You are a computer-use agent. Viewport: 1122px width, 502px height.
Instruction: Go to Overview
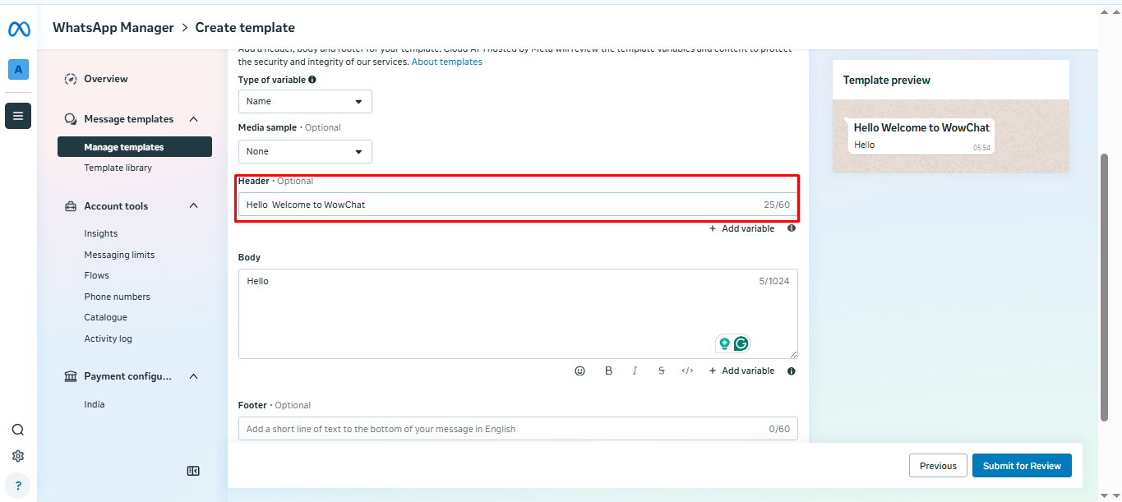click(x=106, y=79)
